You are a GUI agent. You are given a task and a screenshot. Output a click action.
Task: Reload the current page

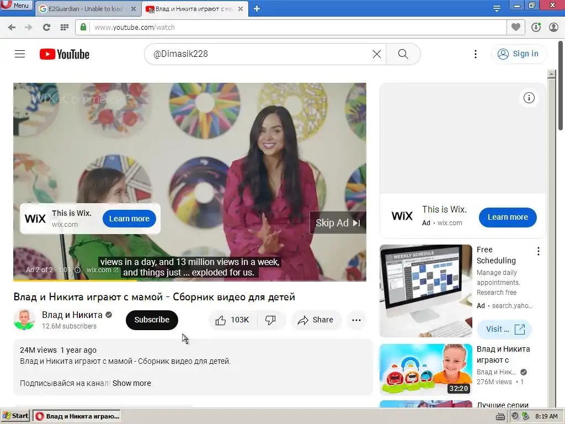coord(46,28)
